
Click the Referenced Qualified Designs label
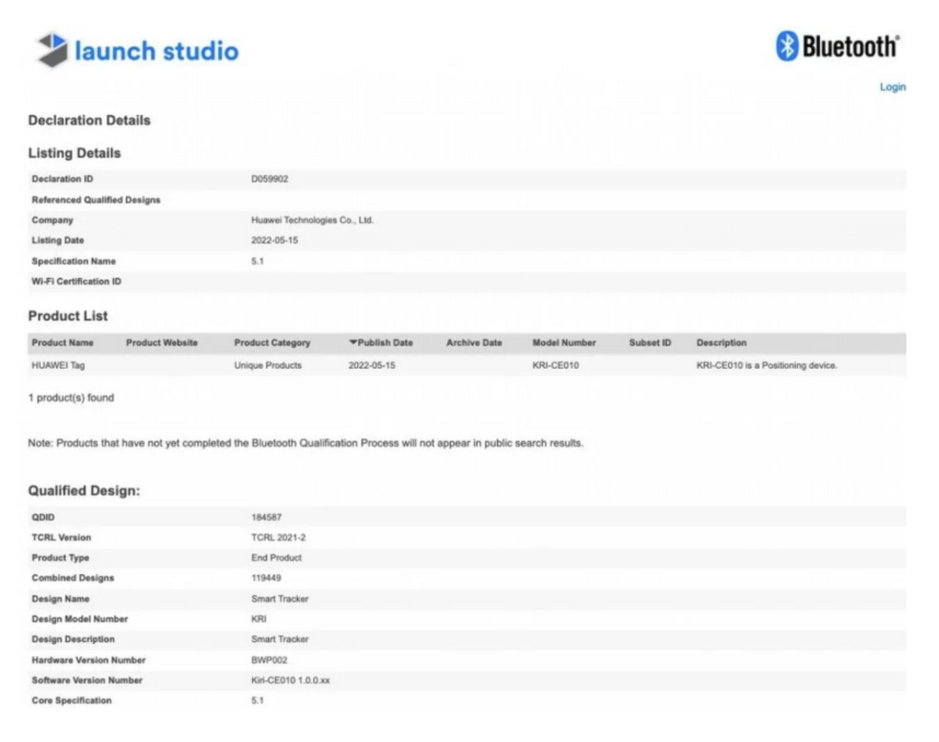click(96, 200)
